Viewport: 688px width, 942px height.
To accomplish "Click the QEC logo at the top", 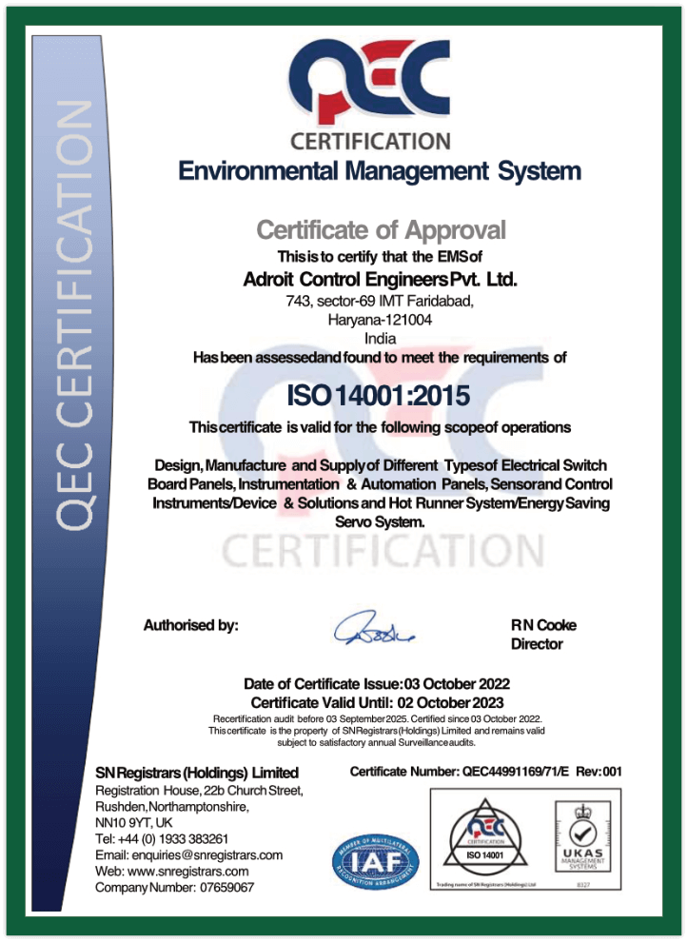I will (369, 82).
